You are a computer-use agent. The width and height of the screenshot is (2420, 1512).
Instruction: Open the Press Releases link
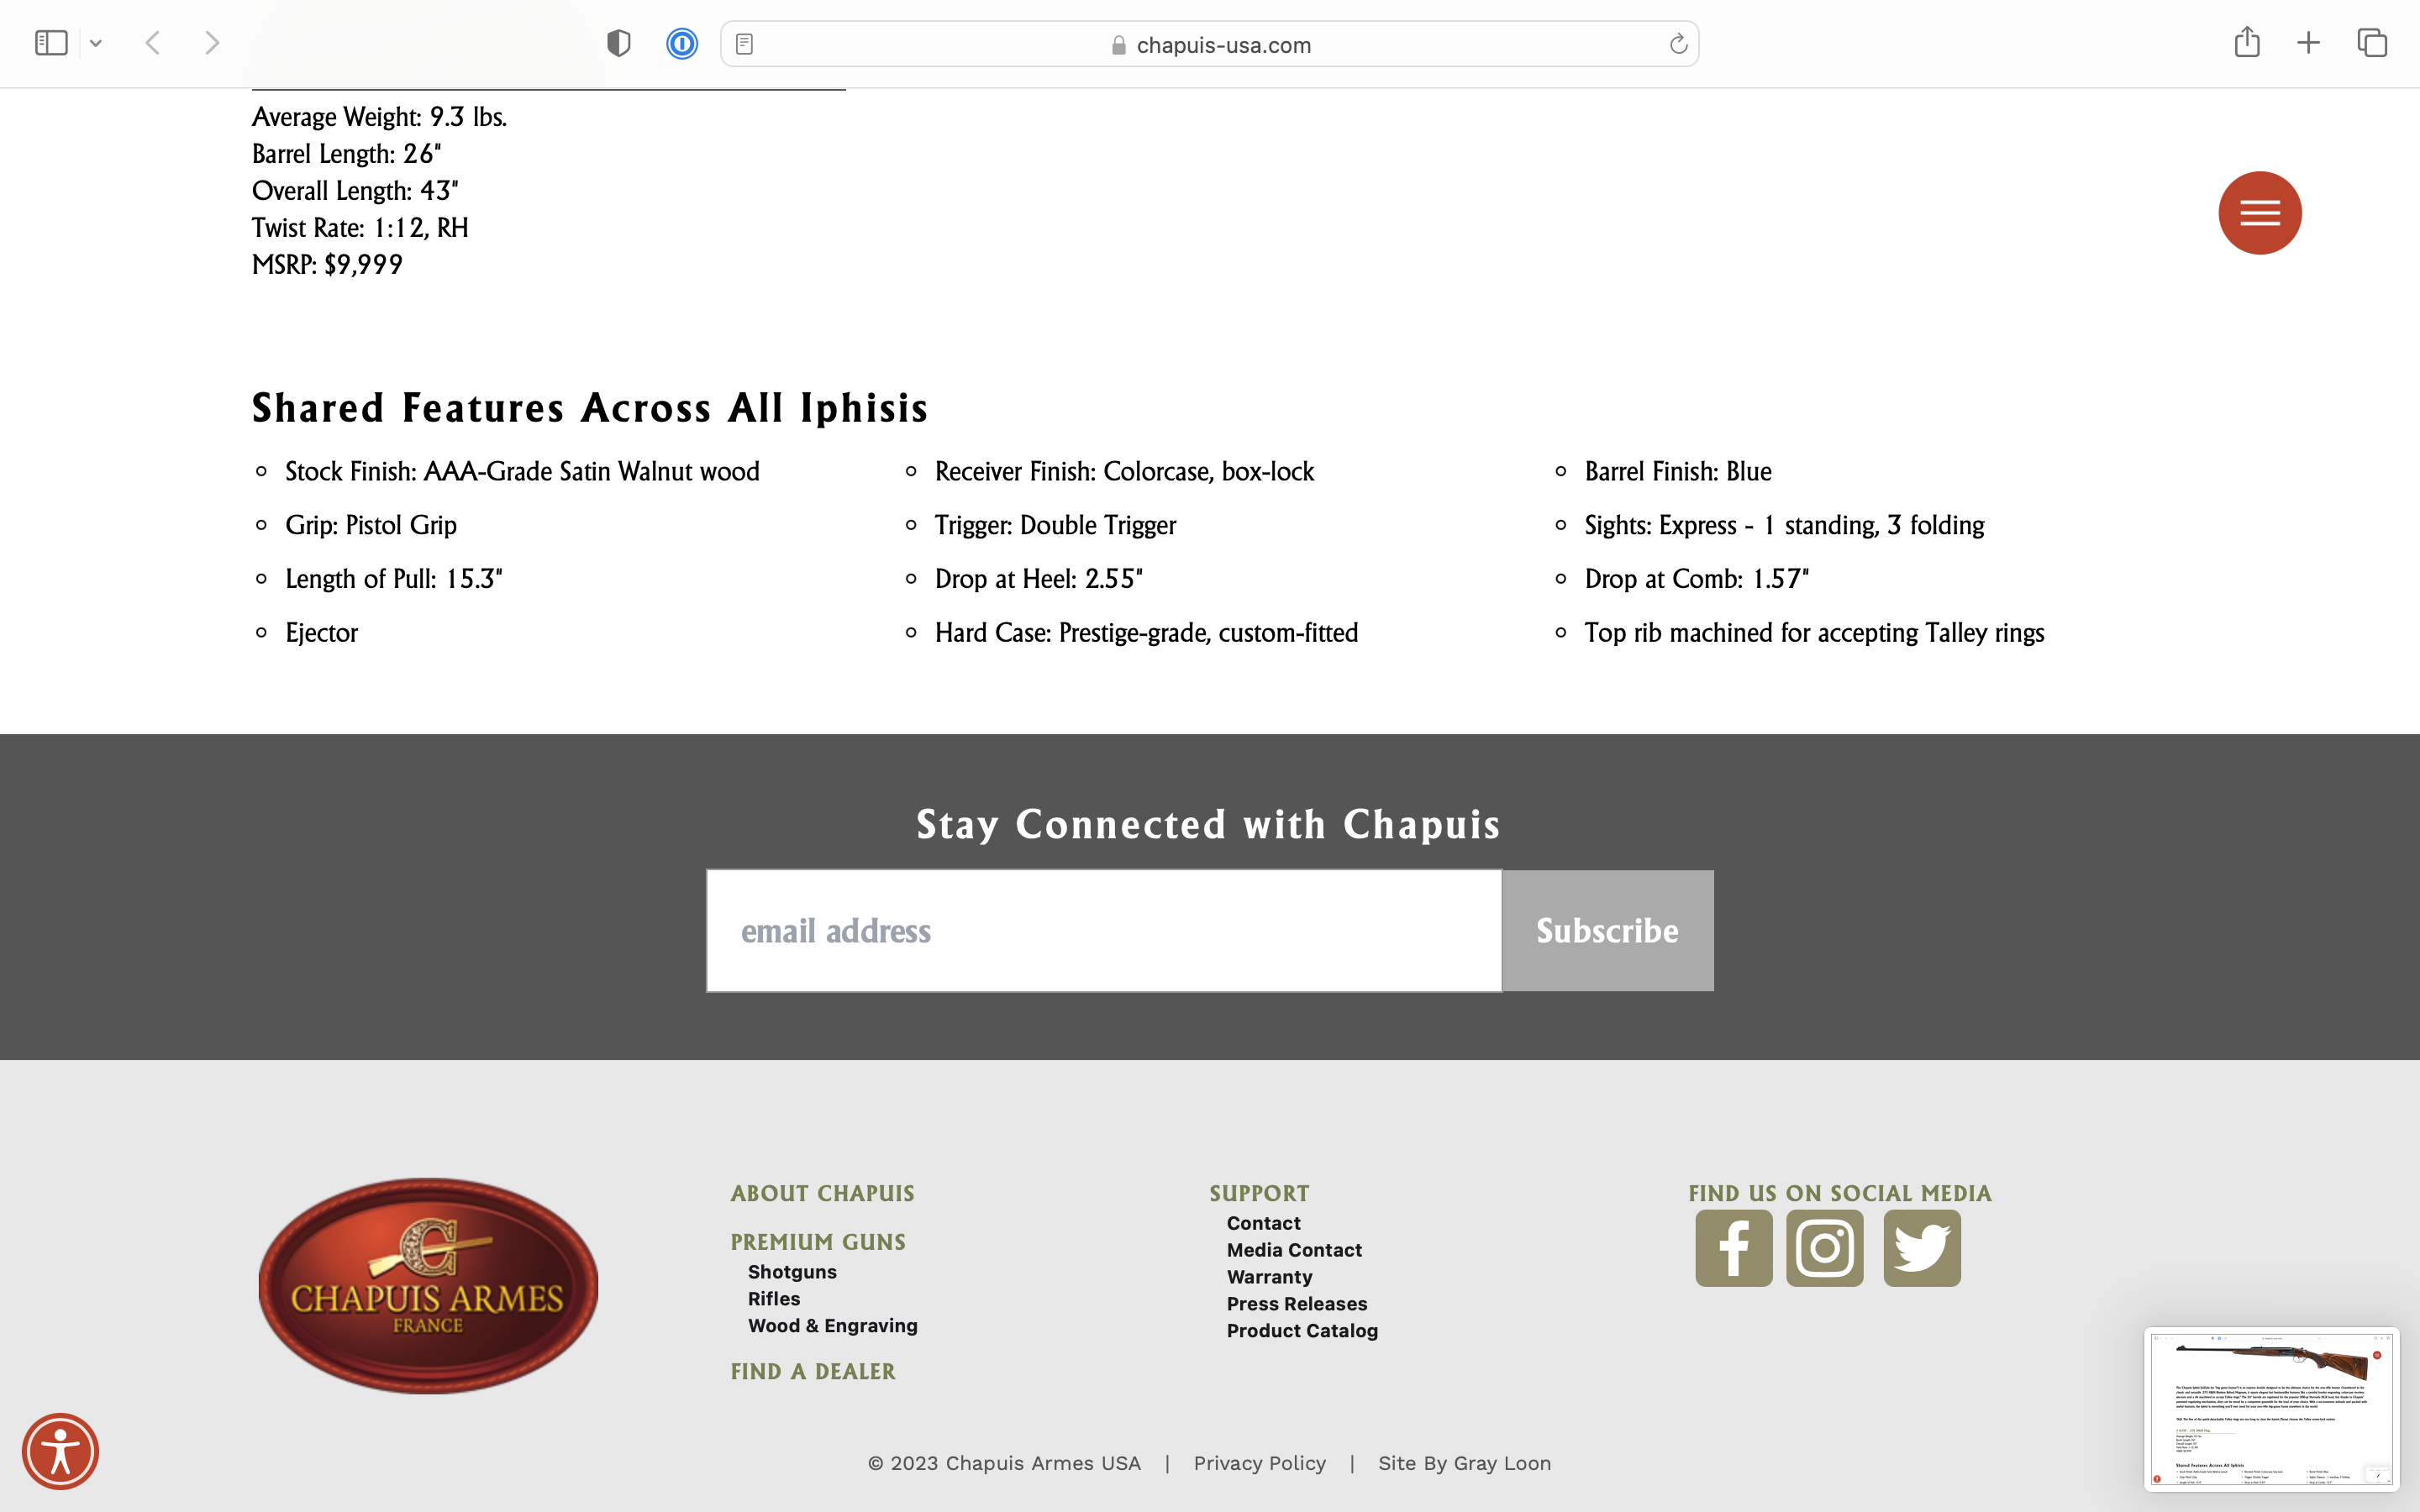tap(1297, 1304)
